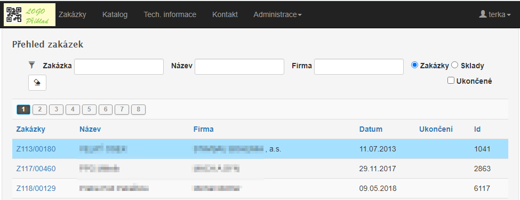The height and width of the screenshot is (200, 520).
Task: Enable the Ukončené checkbox
Action: [x=451, y=80]
